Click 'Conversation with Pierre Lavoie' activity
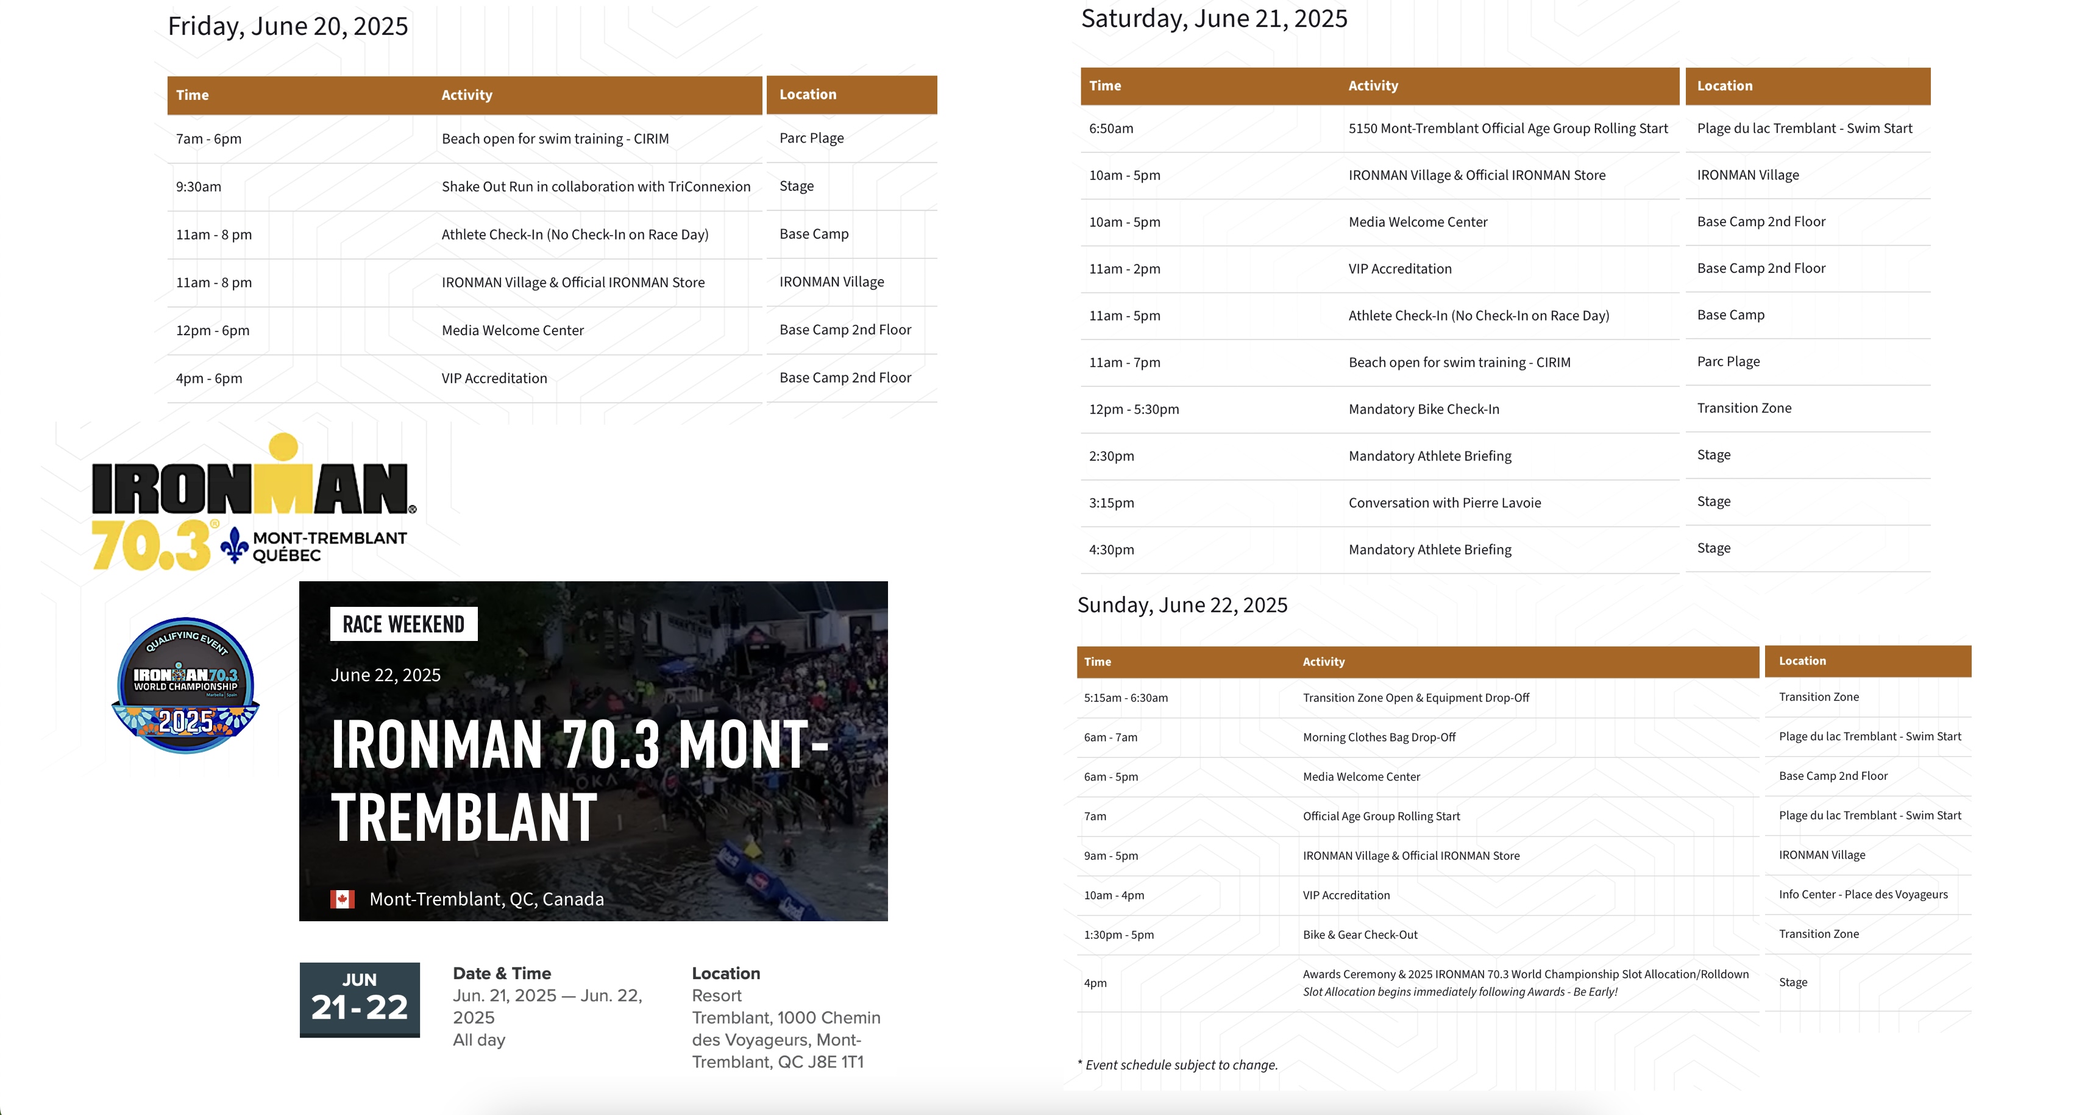The image size is (2082, 1115). [1444, 503]
